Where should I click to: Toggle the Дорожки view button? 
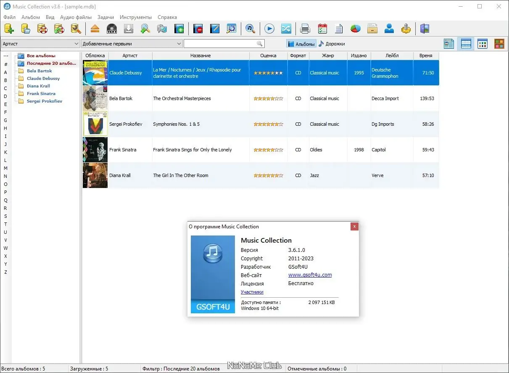[332, 44]
